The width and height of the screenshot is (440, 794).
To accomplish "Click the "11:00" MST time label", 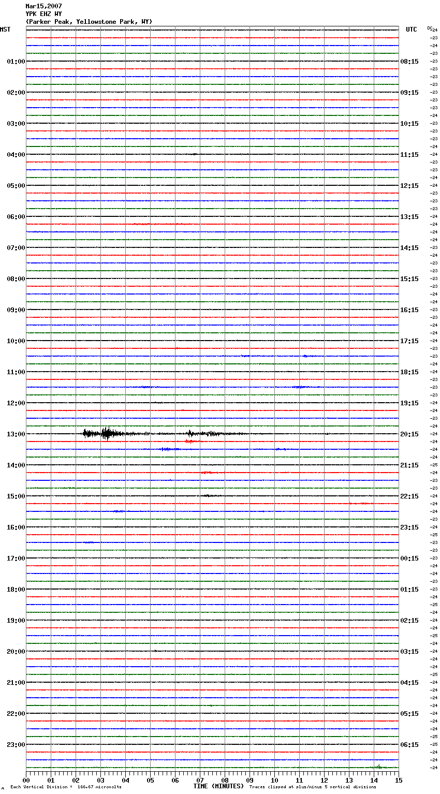I will (x=16, y=372).
